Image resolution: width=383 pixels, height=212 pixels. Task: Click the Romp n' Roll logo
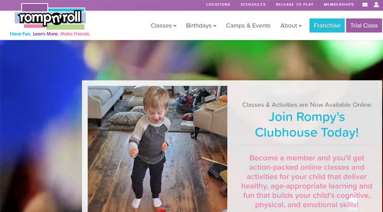pos(50,17)
